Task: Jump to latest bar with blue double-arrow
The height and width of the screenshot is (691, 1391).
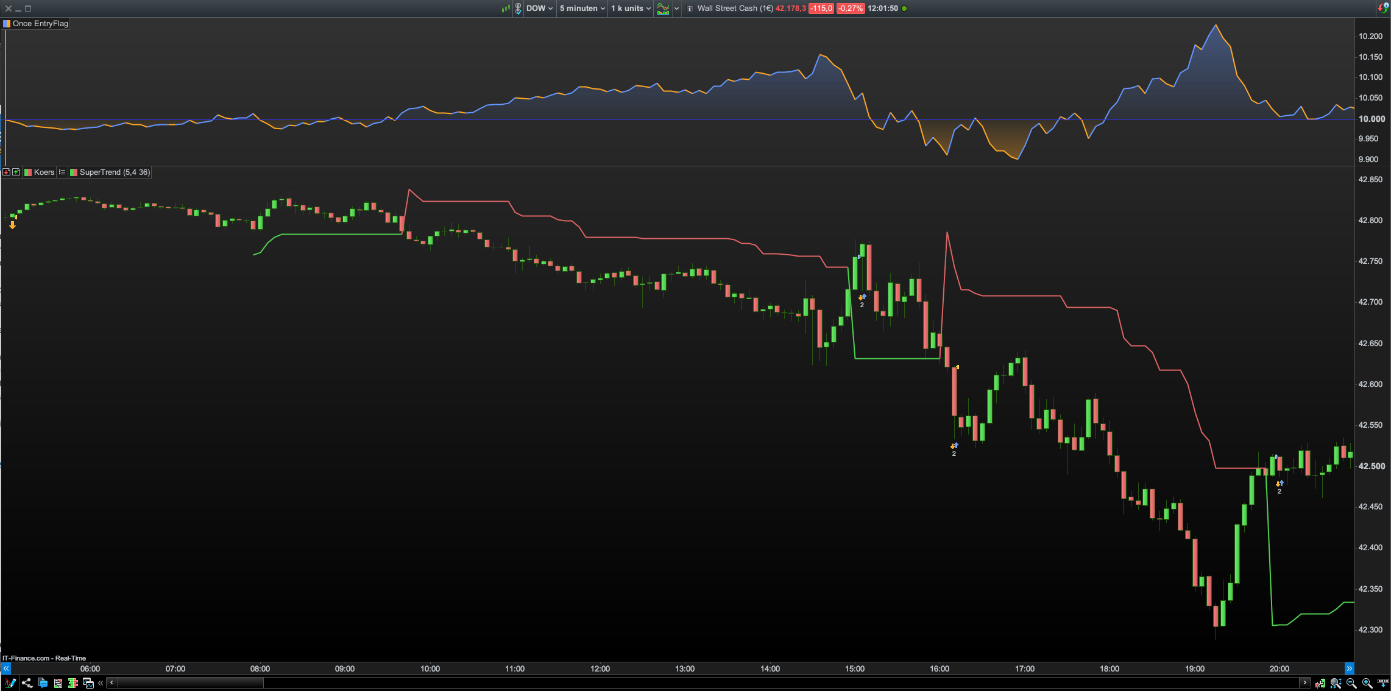Action: coord(1349,668)
